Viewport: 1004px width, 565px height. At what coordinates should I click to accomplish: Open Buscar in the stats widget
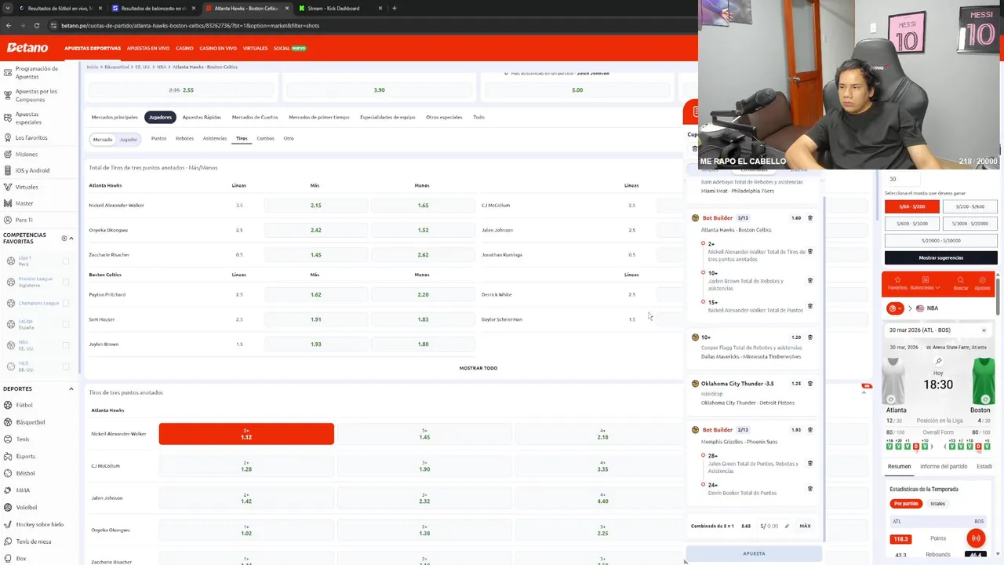960,283
